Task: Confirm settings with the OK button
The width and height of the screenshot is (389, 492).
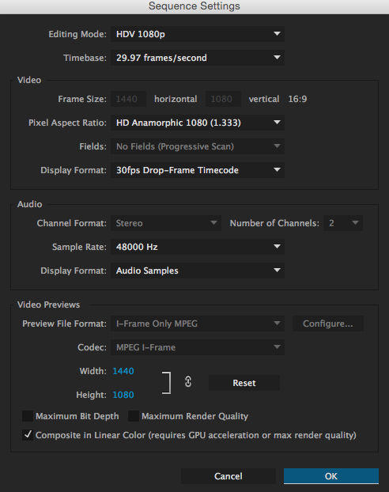Action: 331,476
